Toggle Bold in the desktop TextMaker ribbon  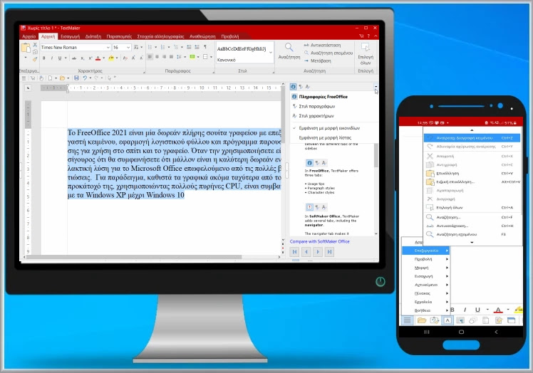tap(44, 58)
